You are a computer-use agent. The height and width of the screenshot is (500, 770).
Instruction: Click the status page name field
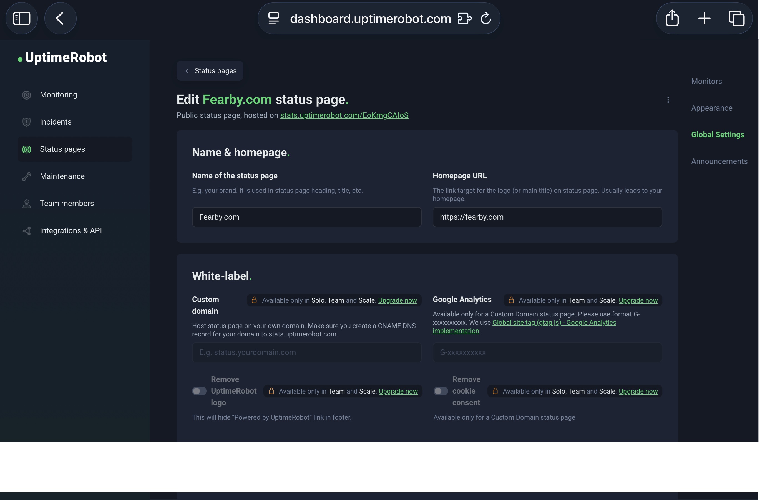[306, 217]
